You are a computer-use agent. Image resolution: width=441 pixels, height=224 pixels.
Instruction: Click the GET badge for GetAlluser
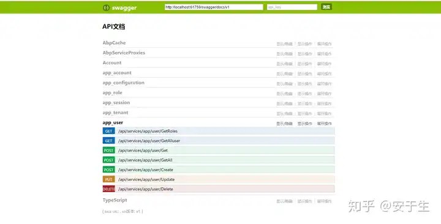pyautogui.click(x=108, y=141)
